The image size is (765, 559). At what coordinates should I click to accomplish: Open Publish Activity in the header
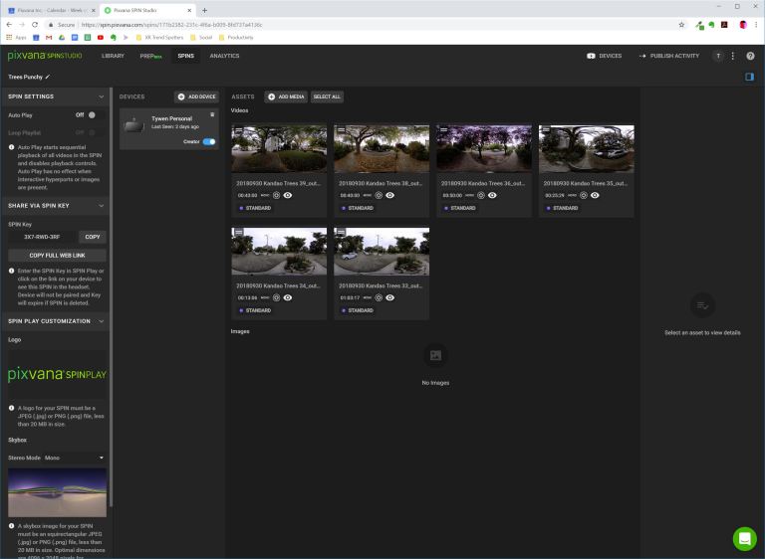point(669,56)
